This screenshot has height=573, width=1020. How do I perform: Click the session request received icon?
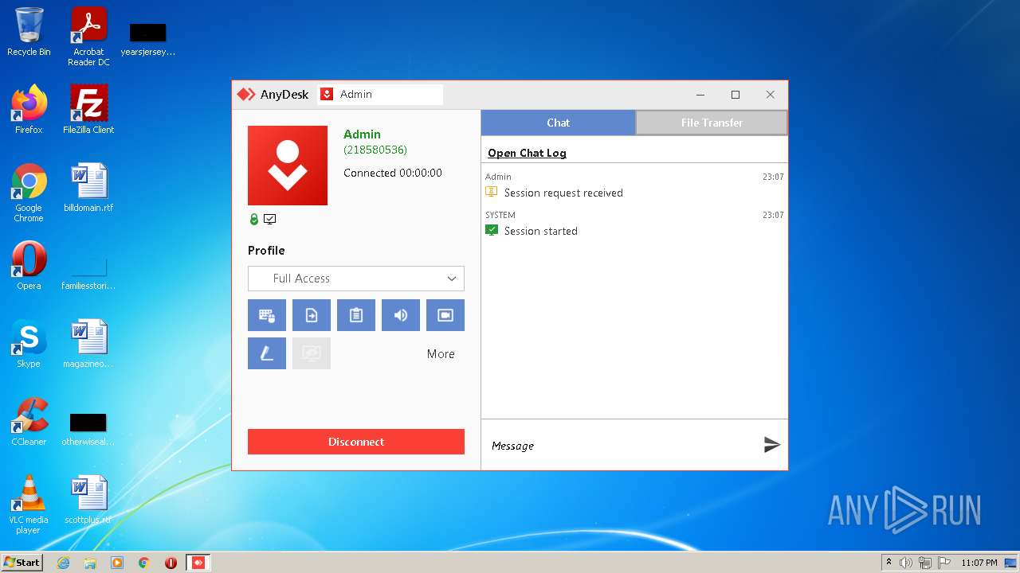coord(492,192)
